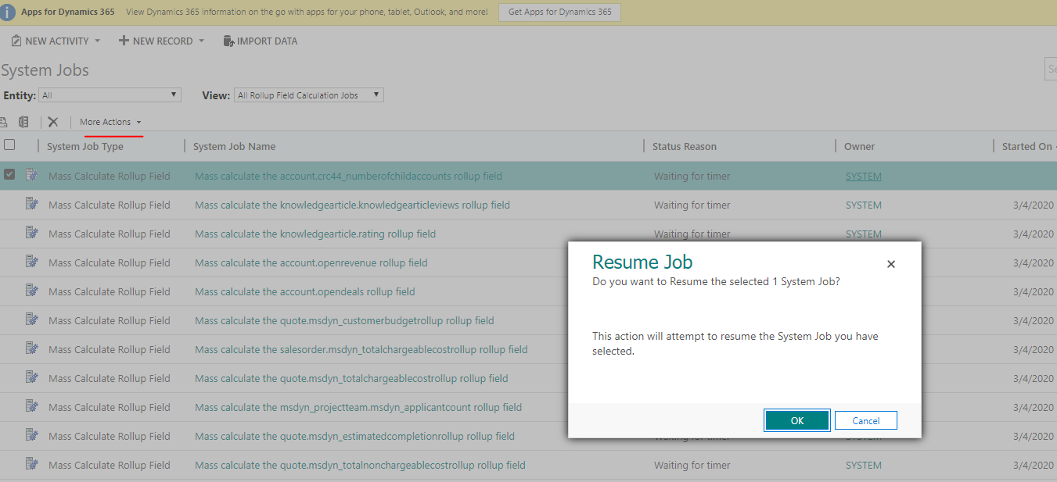
Task: Click job icon for account.opendeals row
Action: (x=32, y=291)
